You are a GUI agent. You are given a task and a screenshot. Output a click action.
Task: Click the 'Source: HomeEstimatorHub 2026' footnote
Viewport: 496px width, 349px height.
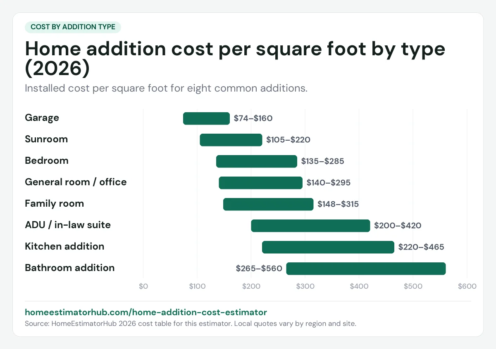[x=191, y=323]
